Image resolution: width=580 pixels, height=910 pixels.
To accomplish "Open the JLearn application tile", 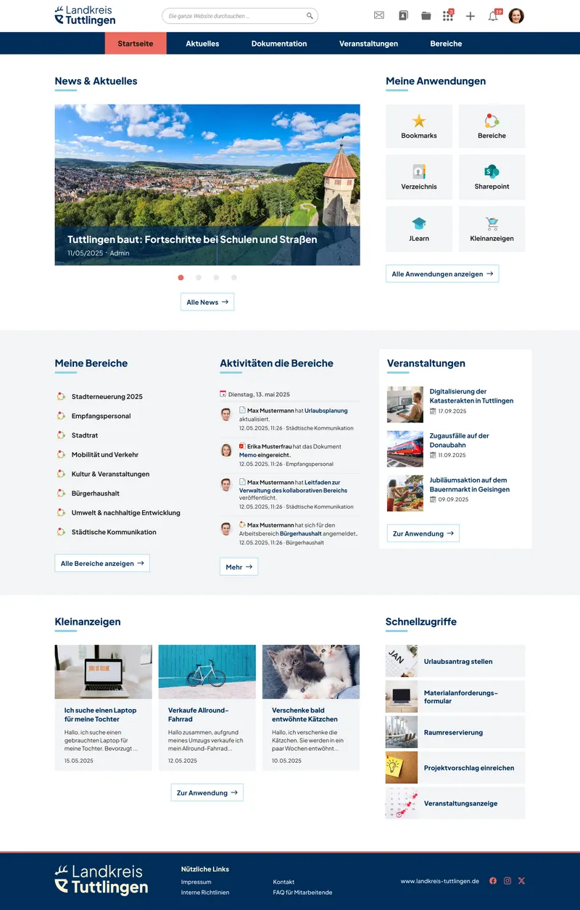I will point(419,229).
